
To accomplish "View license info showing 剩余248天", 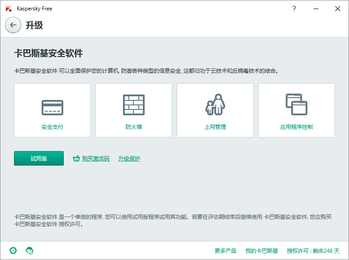I will pos(313,251).
